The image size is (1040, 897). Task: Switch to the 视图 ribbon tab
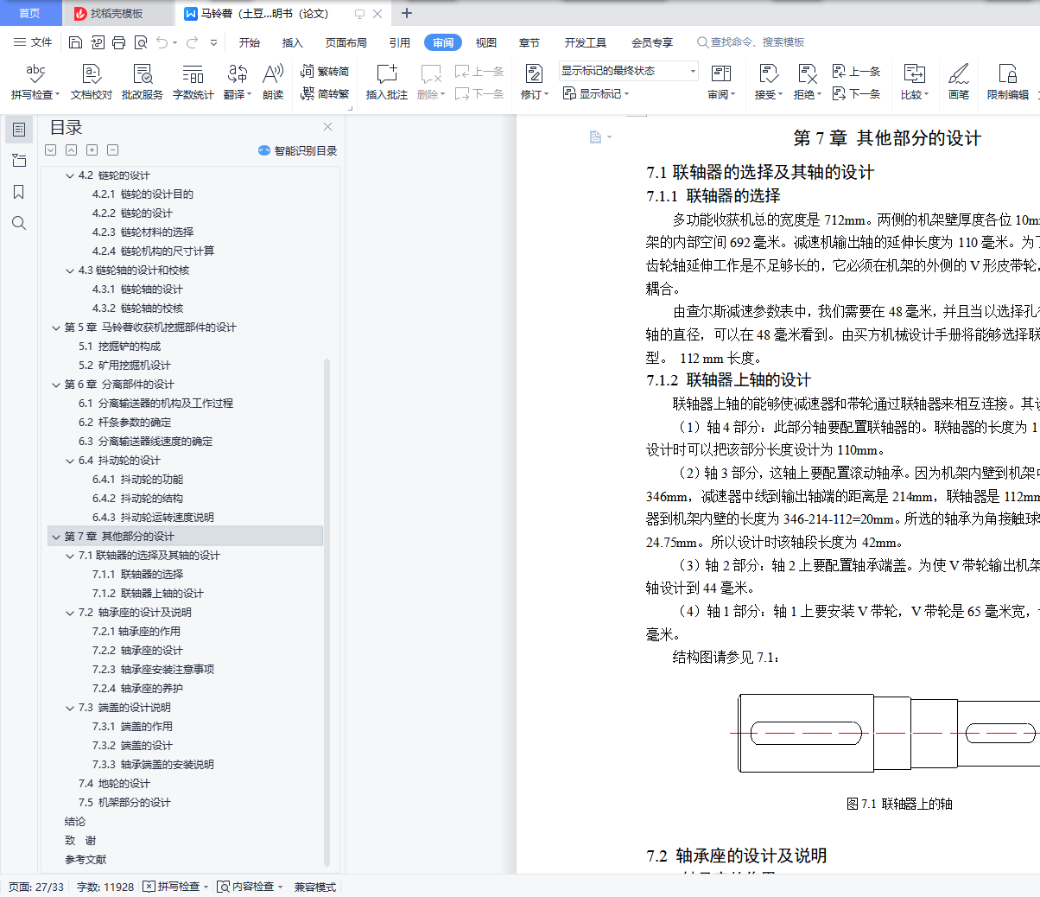[486, 42]
